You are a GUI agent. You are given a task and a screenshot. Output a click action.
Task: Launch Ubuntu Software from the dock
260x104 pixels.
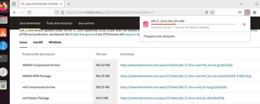coord(3,33)
